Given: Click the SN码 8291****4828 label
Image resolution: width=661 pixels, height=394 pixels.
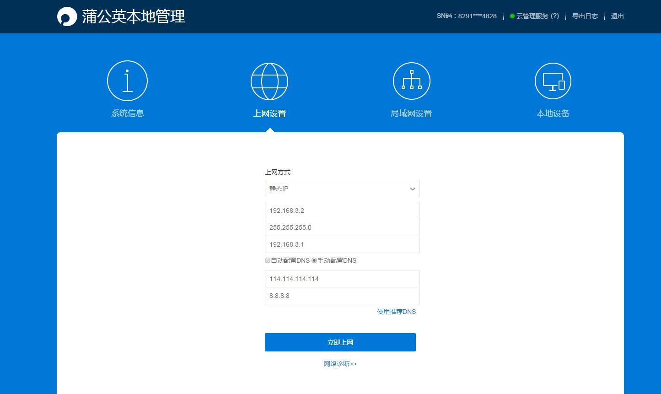Looking at the screenshot, I should [467, 16].
